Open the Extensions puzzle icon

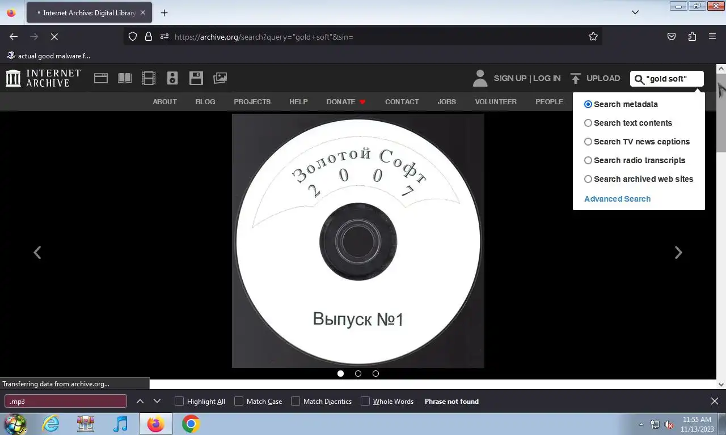point(692,36)
